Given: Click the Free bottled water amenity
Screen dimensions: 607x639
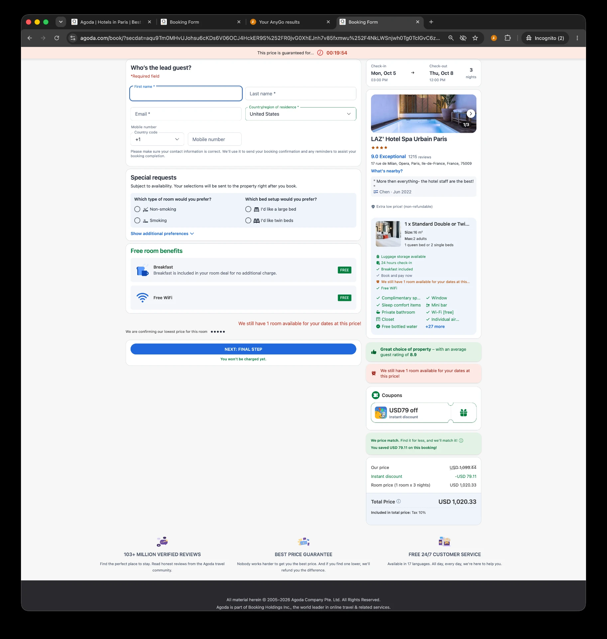Looking at the screenshot, I should point(397,326).
